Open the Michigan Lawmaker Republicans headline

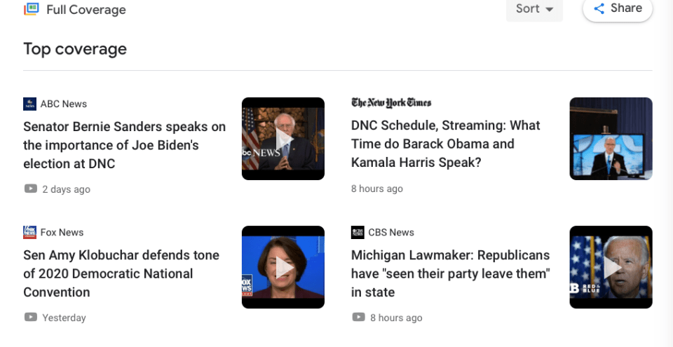pyautogui.click(x=450, y=273)
